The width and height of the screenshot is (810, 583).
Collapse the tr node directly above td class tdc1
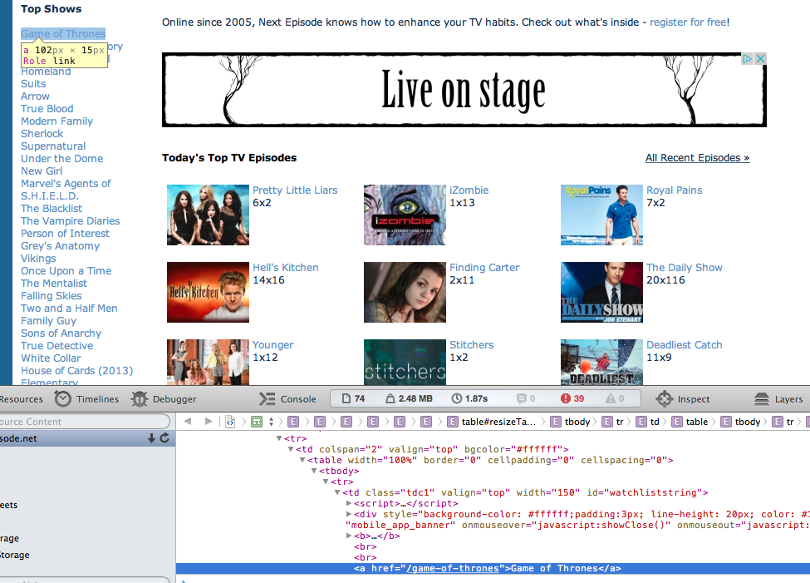pos(326,482)
